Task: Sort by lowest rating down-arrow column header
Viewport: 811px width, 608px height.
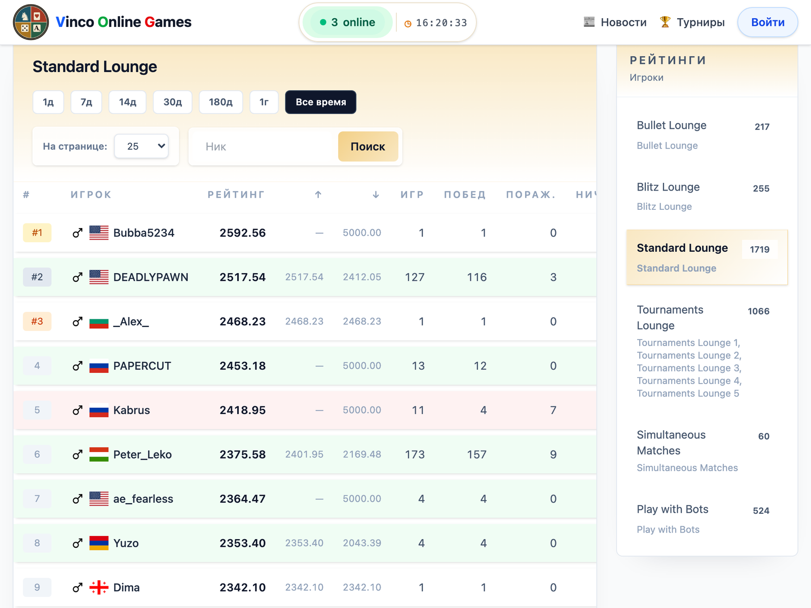Action: coord(376,195)
